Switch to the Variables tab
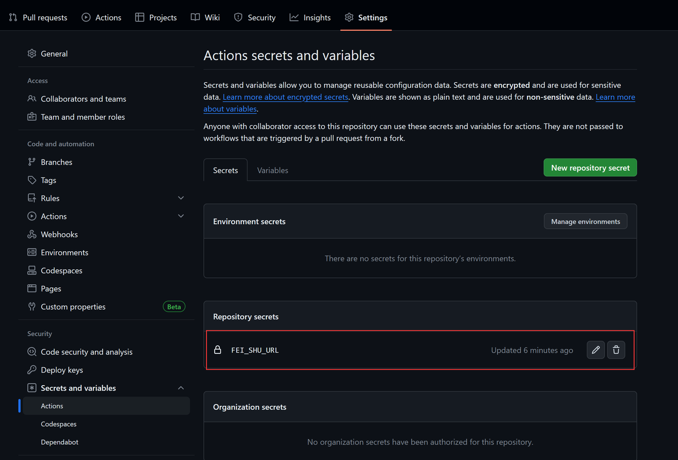The height and width of the screenshot is (460, 678). pos(273,170)
